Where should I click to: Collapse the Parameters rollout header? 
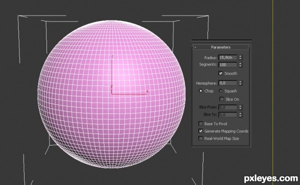tap(220, 47)
